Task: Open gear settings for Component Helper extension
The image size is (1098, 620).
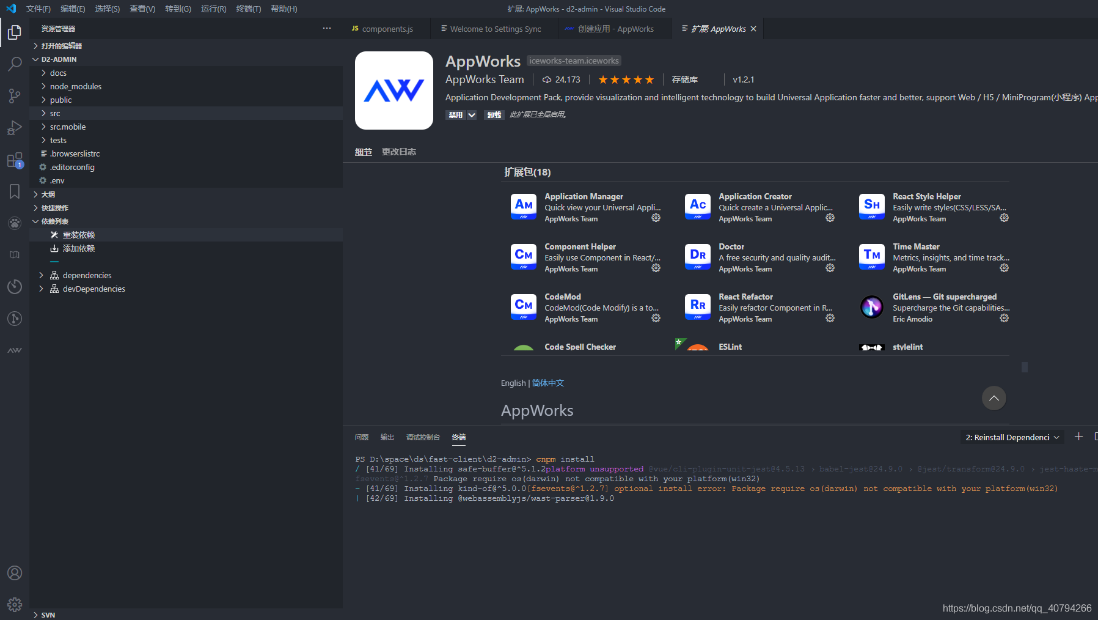Action: tap(656, 268)
